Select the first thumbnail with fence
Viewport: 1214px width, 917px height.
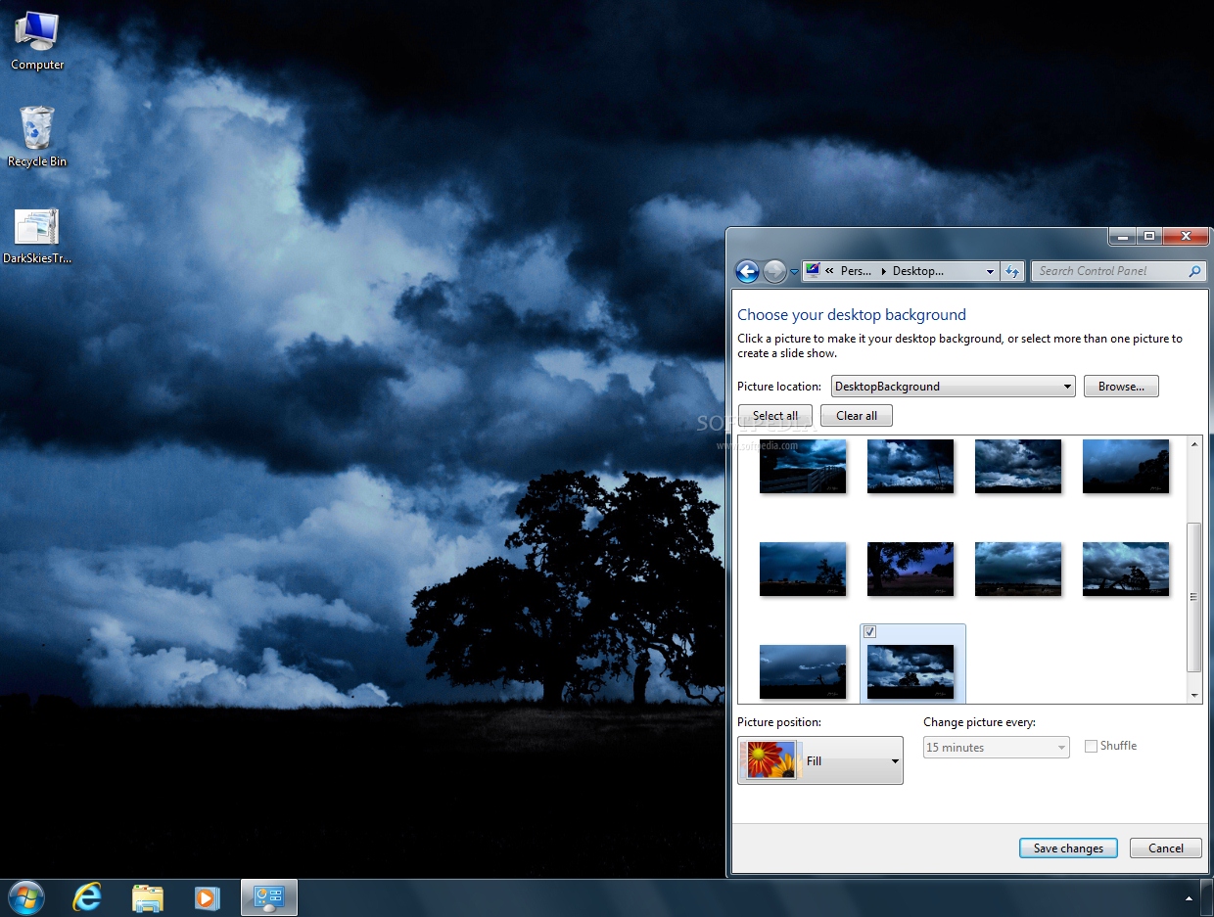coord(803,466)
